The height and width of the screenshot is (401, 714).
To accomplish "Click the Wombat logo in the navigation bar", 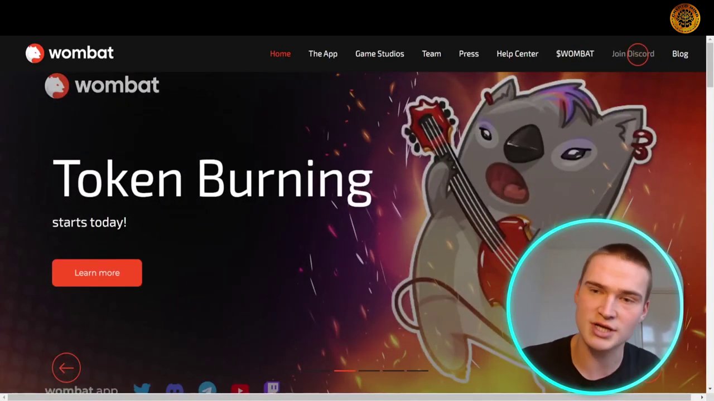I will coord(69,53).
